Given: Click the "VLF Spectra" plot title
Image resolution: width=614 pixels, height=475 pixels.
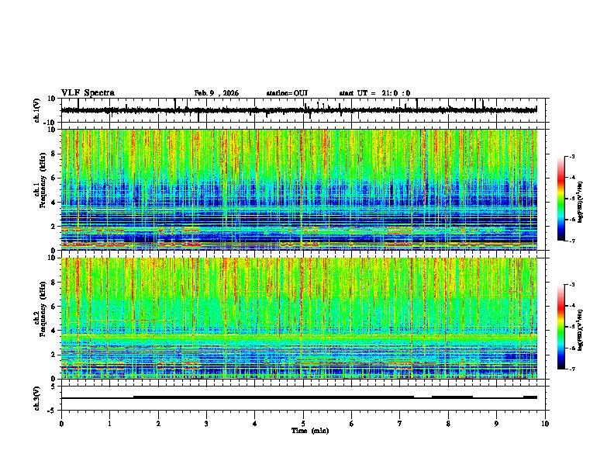Looking at the screenshot, I should pos(88,93).
